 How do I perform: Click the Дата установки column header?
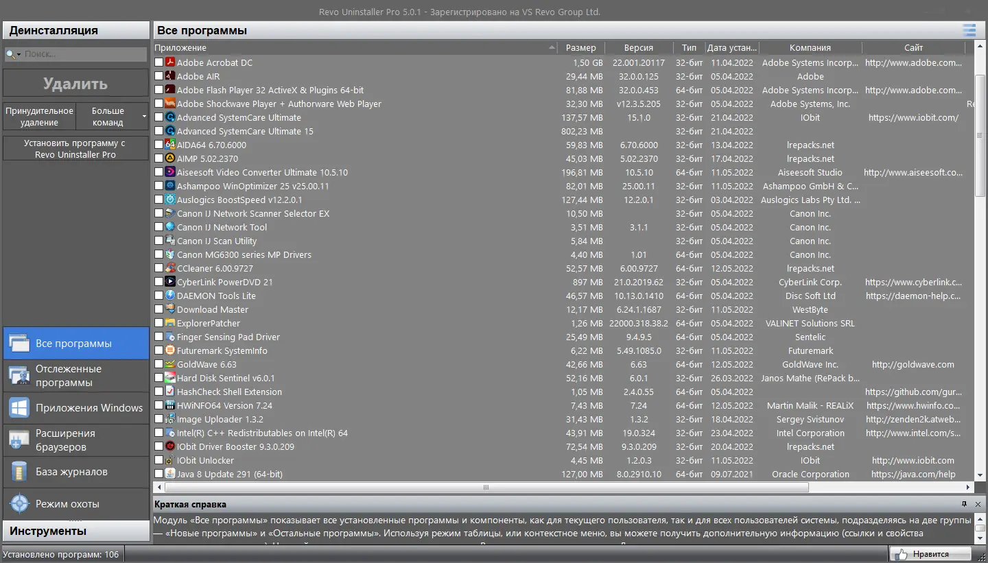tap(732, 48)
